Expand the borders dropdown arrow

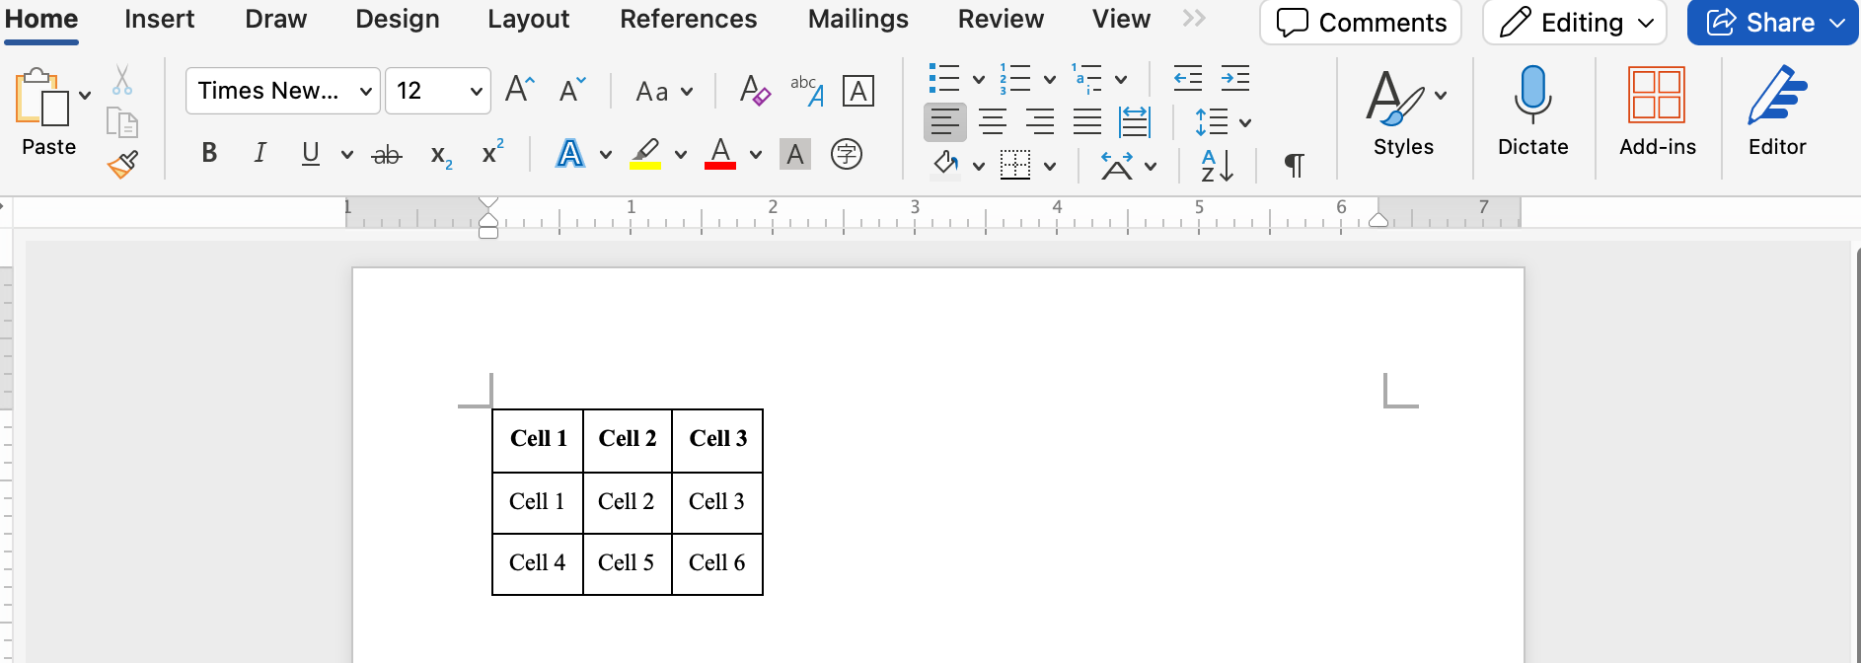point(1050,166)
